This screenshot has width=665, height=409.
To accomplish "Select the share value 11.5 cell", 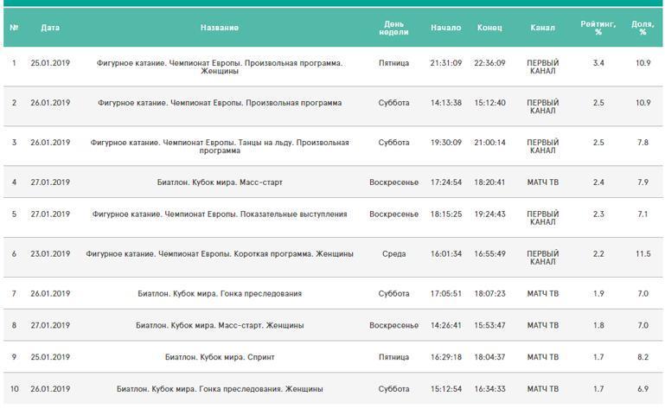I will click(643, 254).
